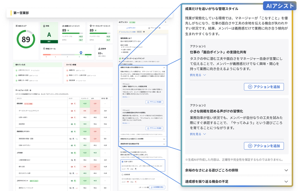The image size is (307, 191).
Task: Click the red number 3 badge beside 個性発揮 in カイゼン候補
Action: coord(67,81)
